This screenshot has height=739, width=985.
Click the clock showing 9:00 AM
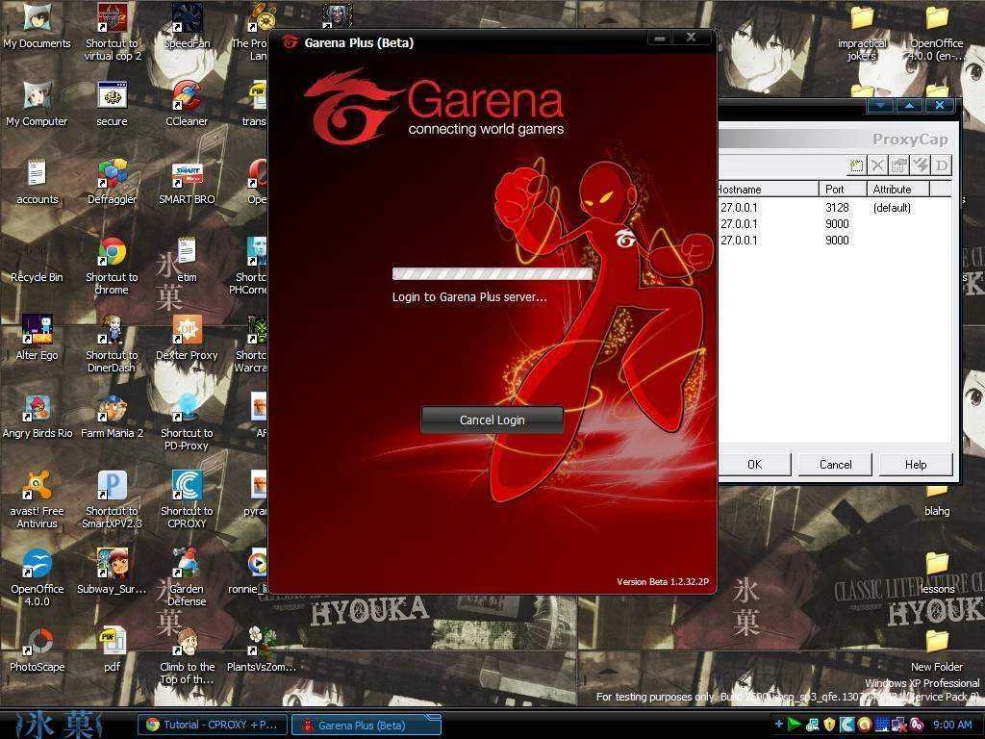click(952, 725)
